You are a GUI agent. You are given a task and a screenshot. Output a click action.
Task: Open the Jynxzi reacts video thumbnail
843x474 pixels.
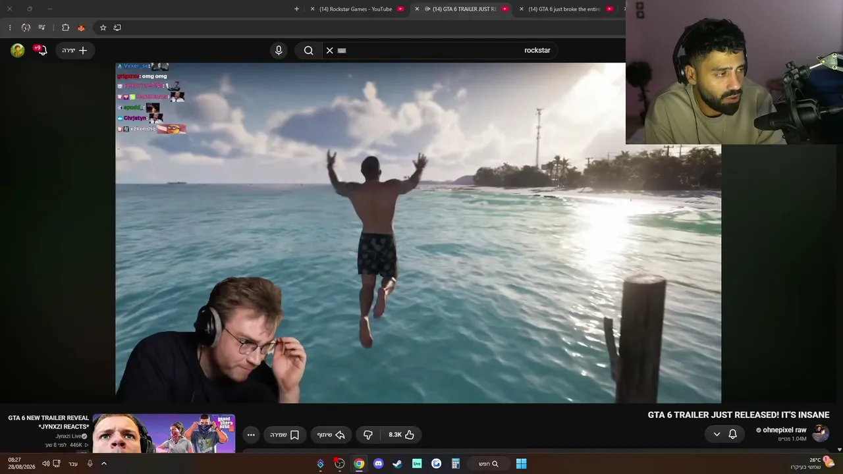coord(163,433)
